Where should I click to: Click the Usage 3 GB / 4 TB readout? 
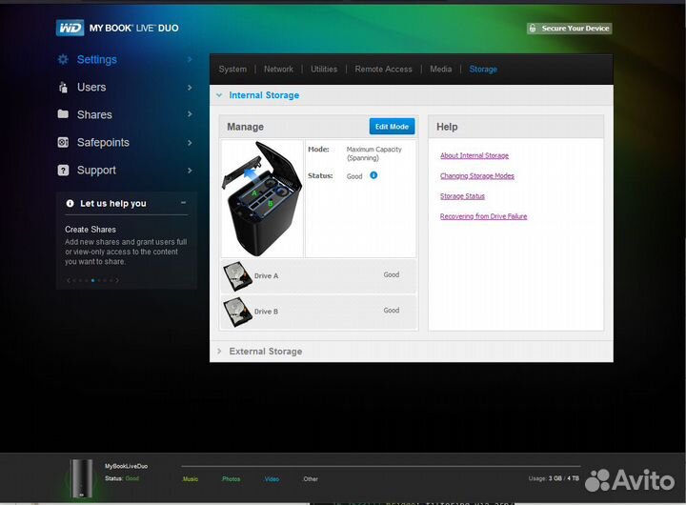554,478
